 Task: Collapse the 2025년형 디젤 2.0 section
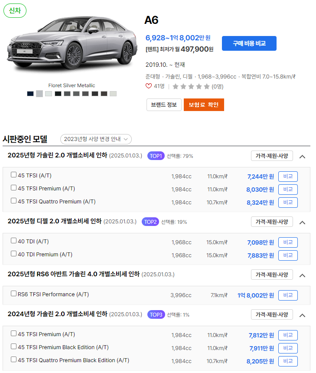pyautogui.click(x=302, y=222)
